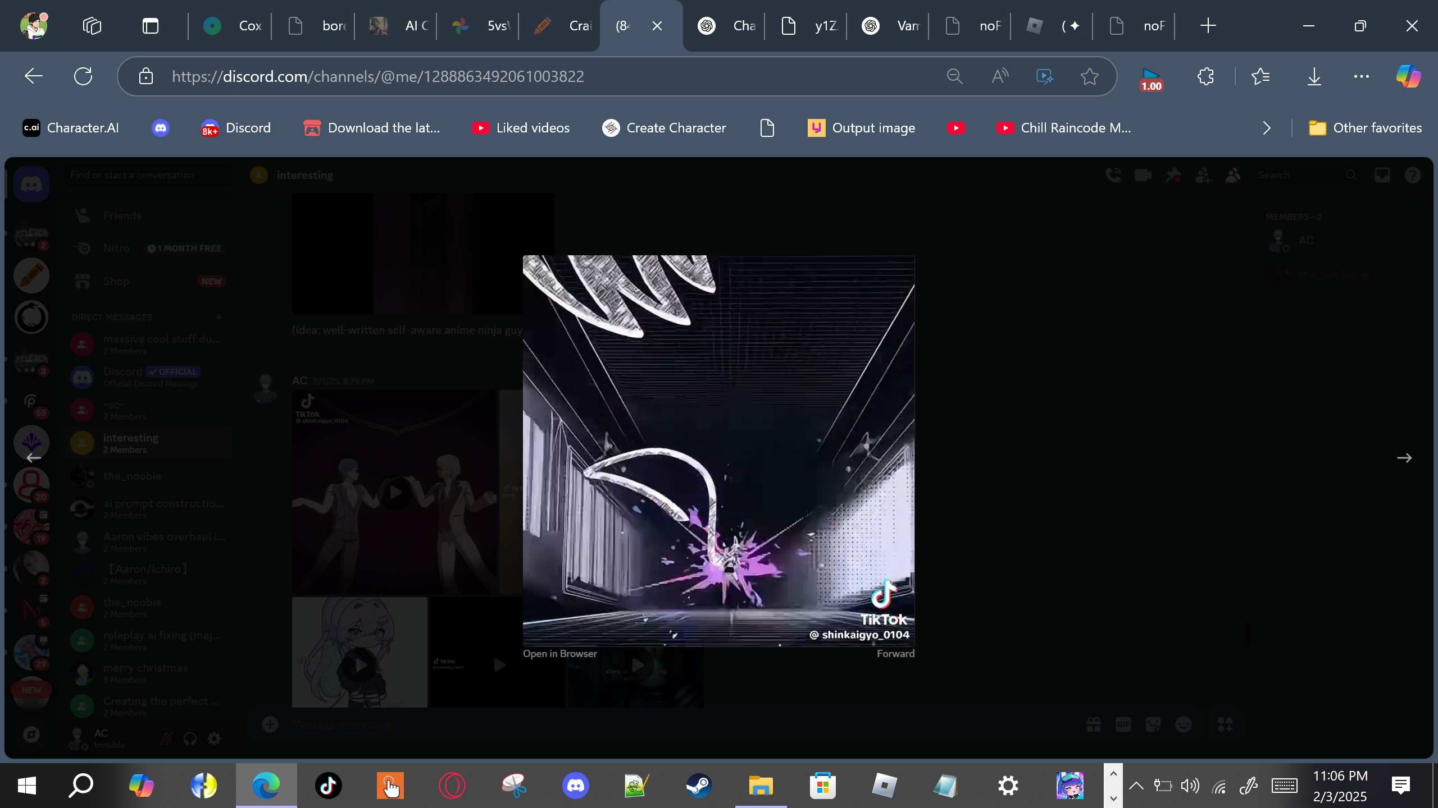Open Create Character bookmark
The image size is (1438, 808).
tap(664, 128)
